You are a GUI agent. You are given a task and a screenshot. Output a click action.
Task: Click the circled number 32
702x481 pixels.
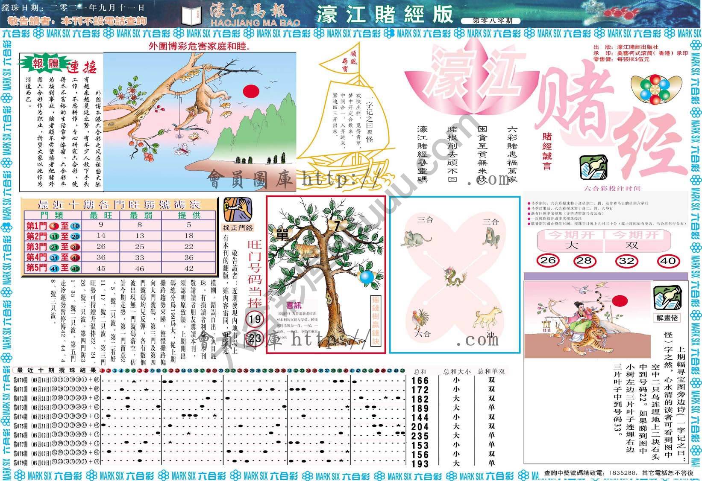626,260
